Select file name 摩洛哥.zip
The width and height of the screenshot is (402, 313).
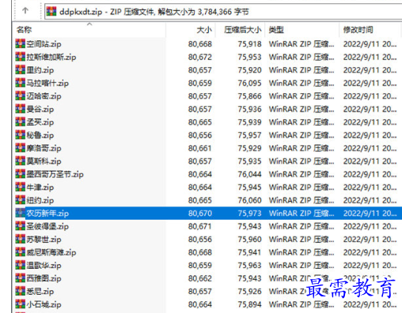click(x=44, y=149)
